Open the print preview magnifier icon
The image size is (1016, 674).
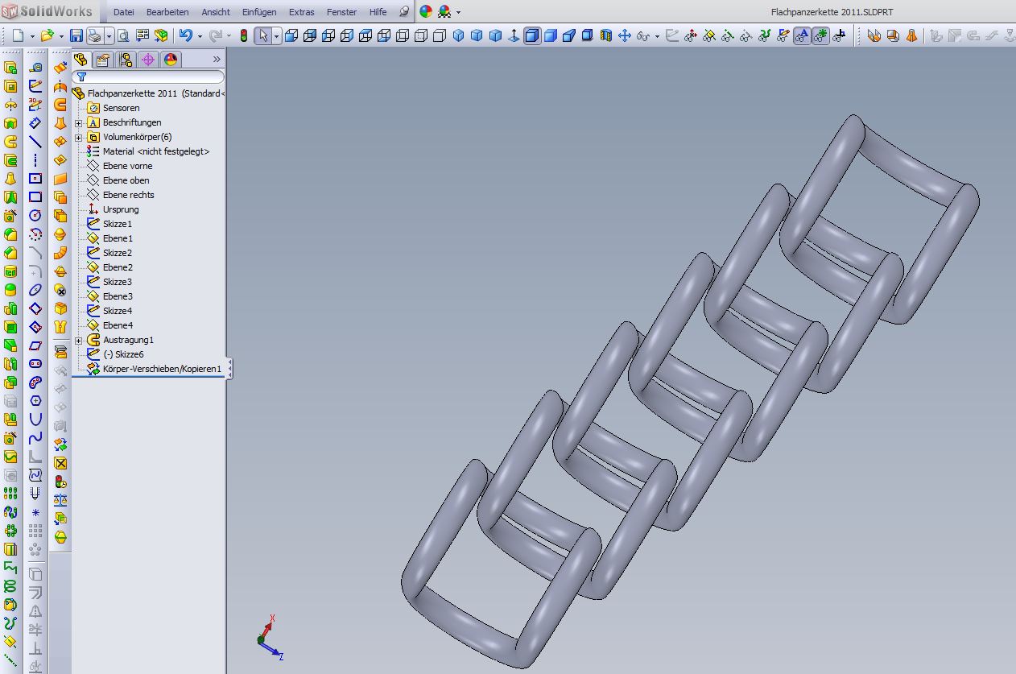point(123,35)
